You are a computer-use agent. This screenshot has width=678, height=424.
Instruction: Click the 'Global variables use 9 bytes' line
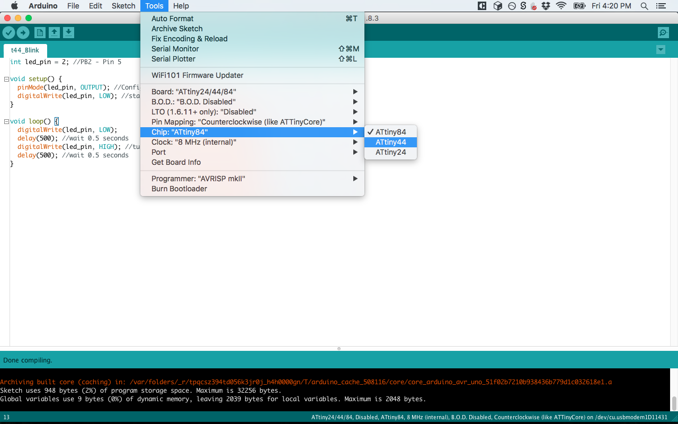[213, 399]
